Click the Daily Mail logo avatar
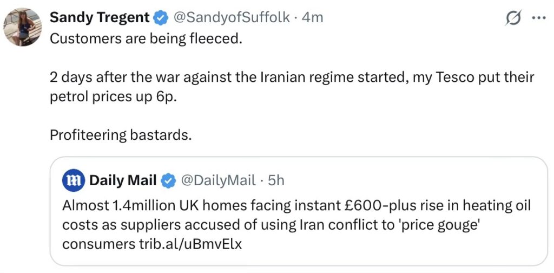This screenshot has height=273, width=554. click(x=73, y=180)
